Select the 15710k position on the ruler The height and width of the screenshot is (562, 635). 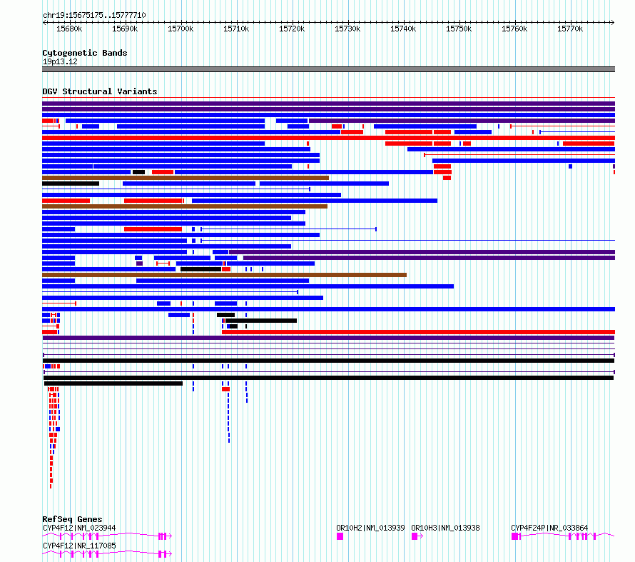point(236,29)
